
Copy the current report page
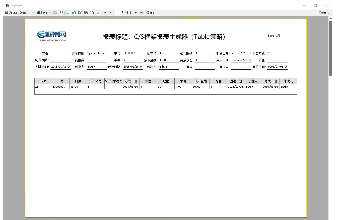(x=86, y=12)
